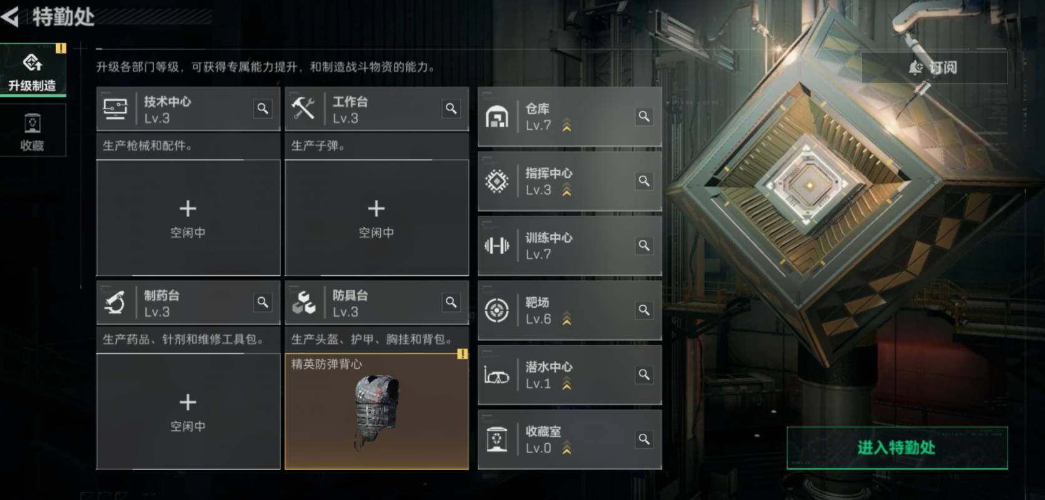Click the 收藏室 magnifier icon

(x=644, y=439)
